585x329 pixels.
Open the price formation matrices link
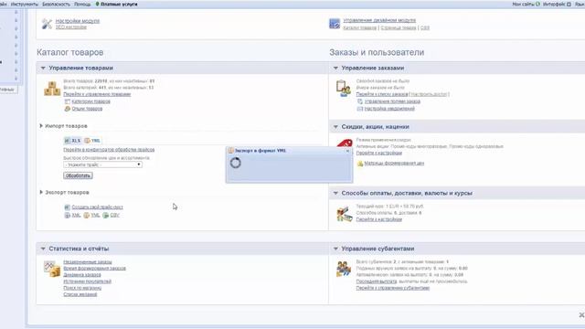394,164
